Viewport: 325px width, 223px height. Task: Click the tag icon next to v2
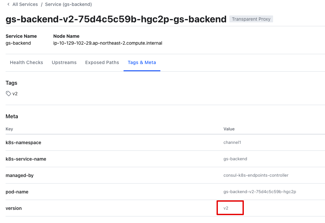[8, 94]
